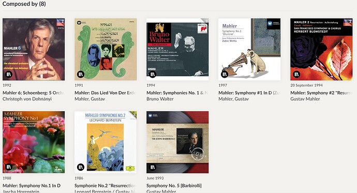
Task: Open artist link Christoph von Dohnányi
Action: click(x=27, y=99)
